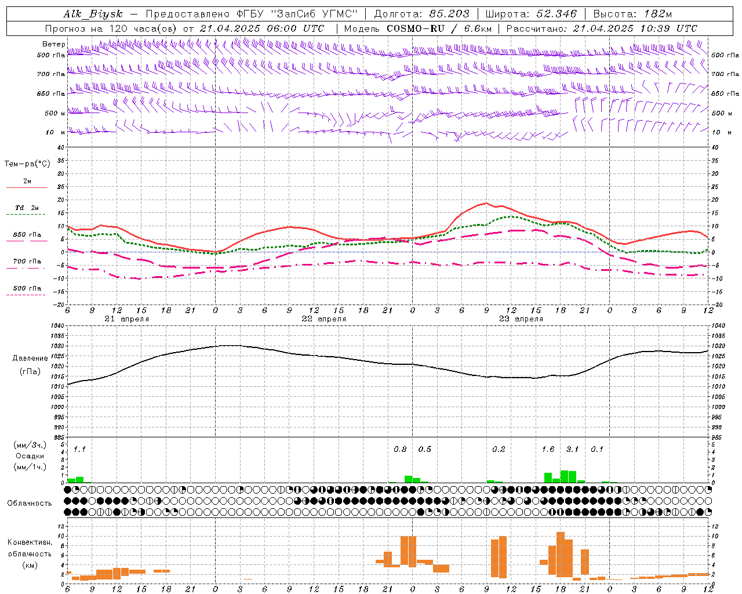The width and height of the screenshot is (742, 594).
Task: Select the text 'Предоставлено ФГБУ "ЗапСиб УГМС"'
Action: pyautogui.click(x=252, y=15)
